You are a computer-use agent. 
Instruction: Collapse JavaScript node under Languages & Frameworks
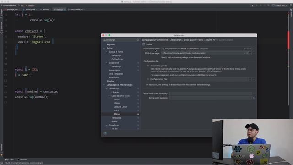coord(107,88)
